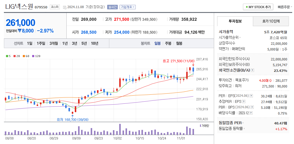Click the help icon next to 추정PER EPS

point(244,102)
